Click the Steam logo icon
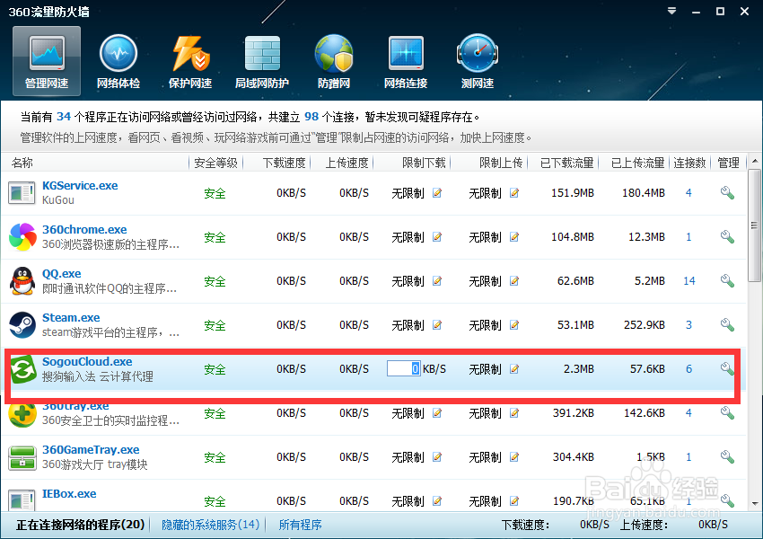Viewport: 763px width, 539px height. click(x=22, y=325)
